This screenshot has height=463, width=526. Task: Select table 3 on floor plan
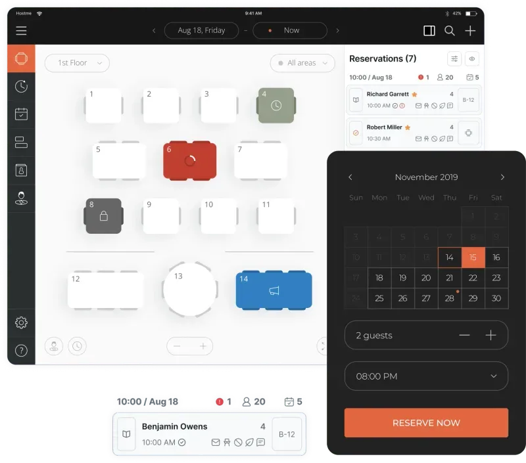pyautogui.click(x=219, y=106)
